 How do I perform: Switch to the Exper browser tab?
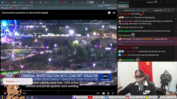pos(22,2)
